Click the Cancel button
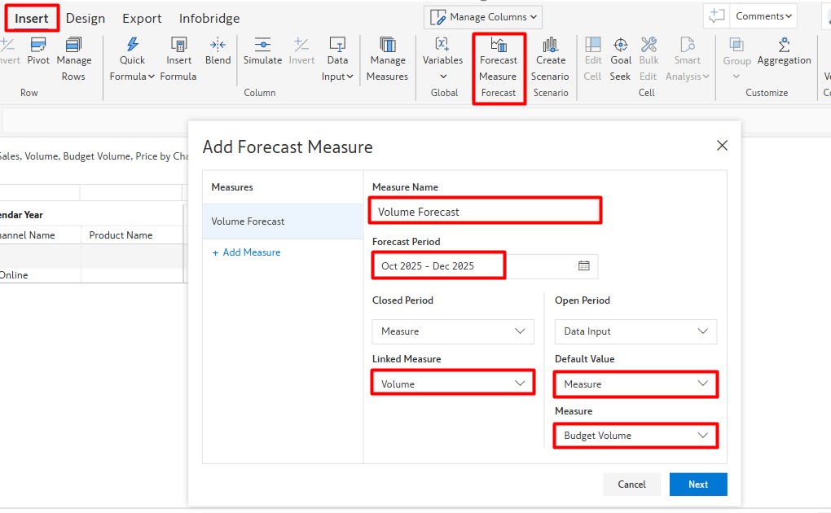The height and width of the screenshot is (513, 831). [x=631, y=484]
